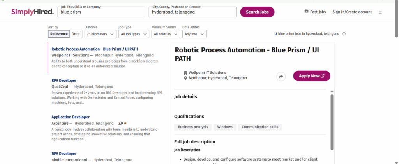This screenshot has height=164, width=399.
Task: Sort results by Date
Action: (x=76, y=34)
